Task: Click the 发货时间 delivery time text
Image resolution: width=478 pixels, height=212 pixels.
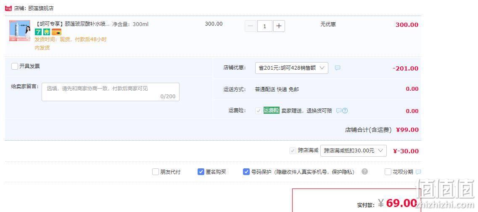Action: click(71, 44)
